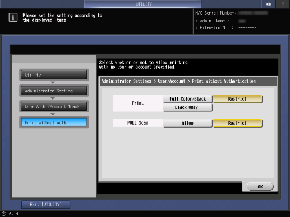This screenshot has width=290, height=217.
Task: Set PULL Scan to Restrict
Action: 237,123
